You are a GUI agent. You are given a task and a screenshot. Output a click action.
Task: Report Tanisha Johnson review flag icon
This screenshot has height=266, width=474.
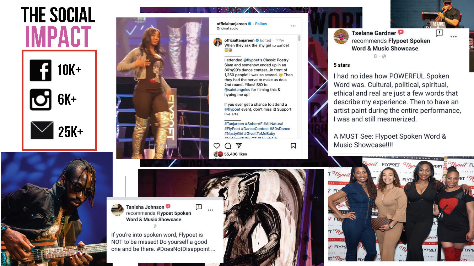point(199,207)
